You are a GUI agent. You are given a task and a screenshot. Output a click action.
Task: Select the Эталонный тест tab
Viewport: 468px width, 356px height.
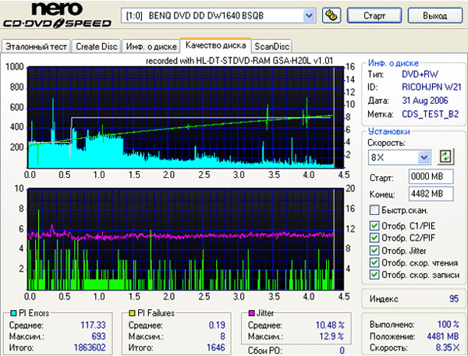pyautogui.click(x=36, y=46)
